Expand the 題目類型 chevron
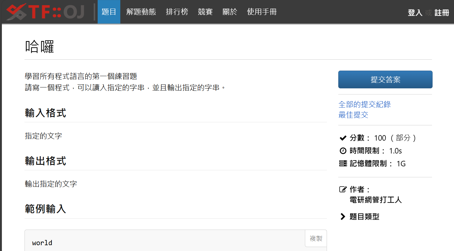 343,216
